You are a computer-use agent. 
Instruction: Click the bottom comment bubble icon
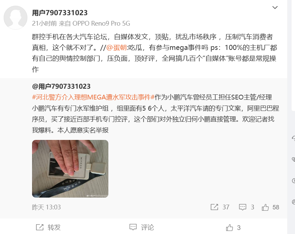133,227
